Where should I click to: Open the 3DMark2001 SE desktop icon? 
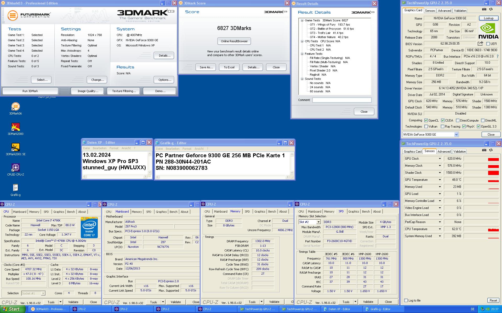[15, 149]
